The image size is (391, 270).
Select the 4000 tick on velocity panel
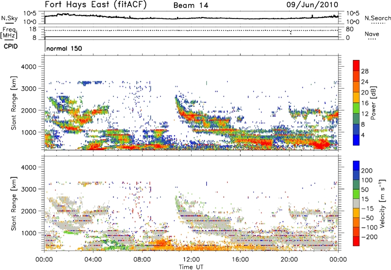[29, 167]
